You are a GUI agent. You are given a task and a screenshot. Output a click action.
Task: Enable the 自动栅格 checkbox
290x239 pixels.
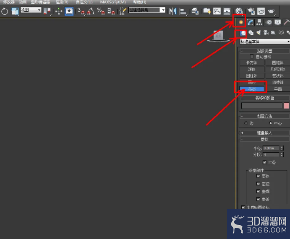[251, 56]
